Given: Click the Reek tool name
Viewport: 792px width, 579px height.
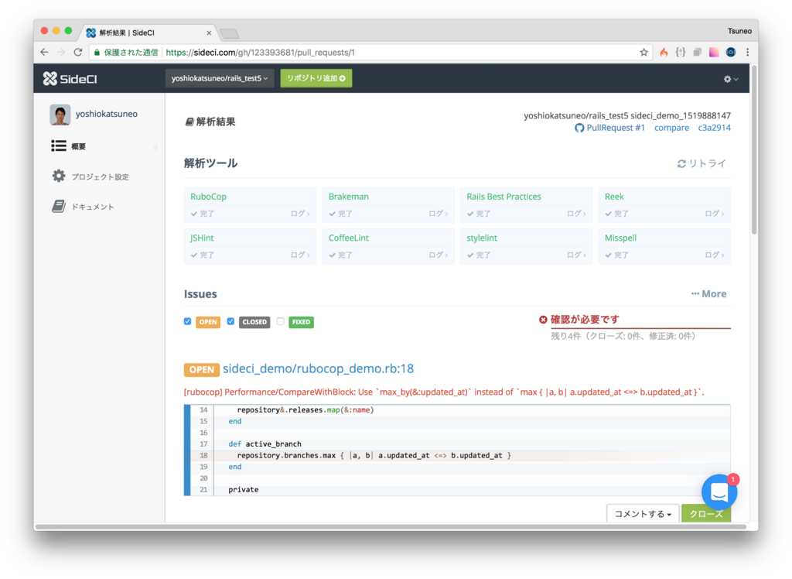Looking at the screenshot, I should 614,197.
